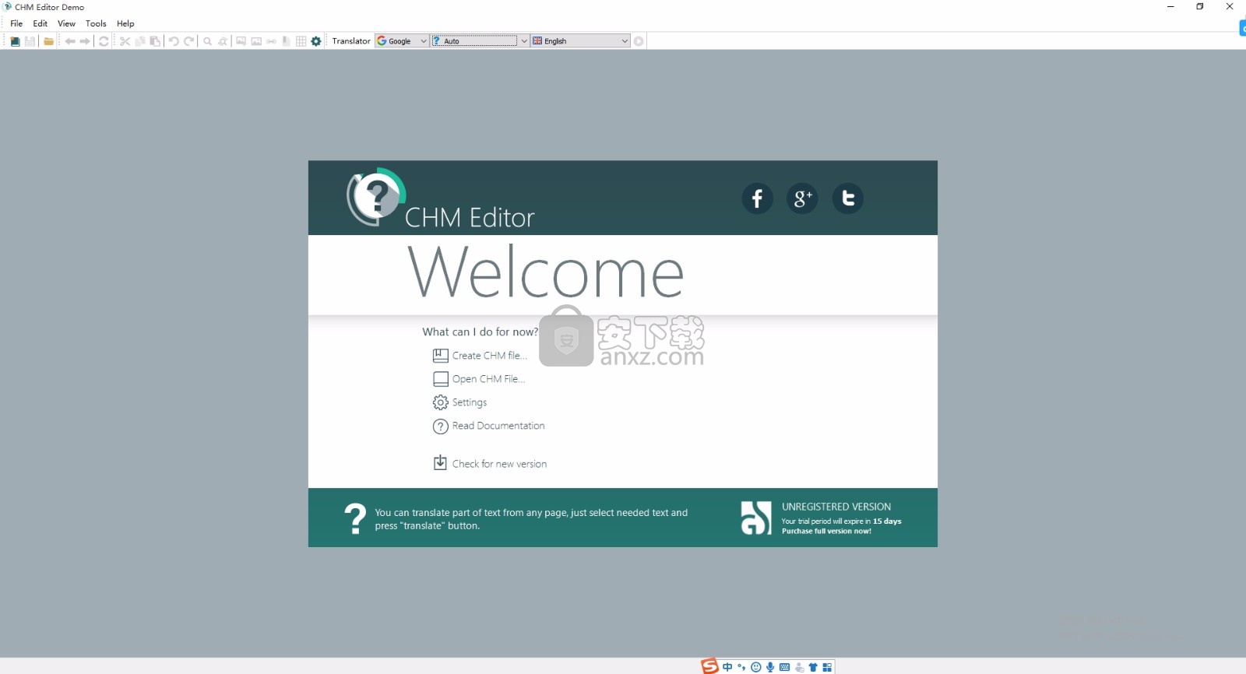Click the Translator toolbar label

[x=351, y=41]
